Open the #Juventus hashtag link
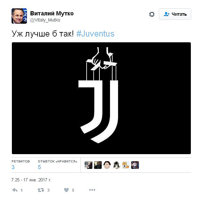Image resolution: width=204 pixels, height=199 pixels. [95, 34]
